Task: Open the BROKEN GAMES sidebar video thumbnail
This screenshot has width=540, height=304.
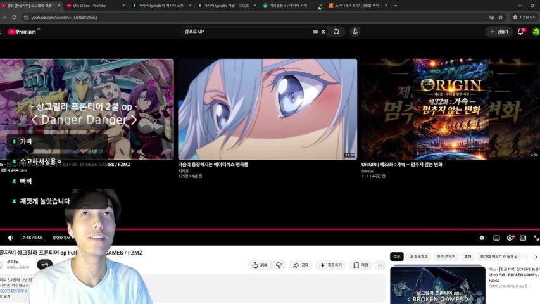Action: pyautogui.click(x=437, y=286)
